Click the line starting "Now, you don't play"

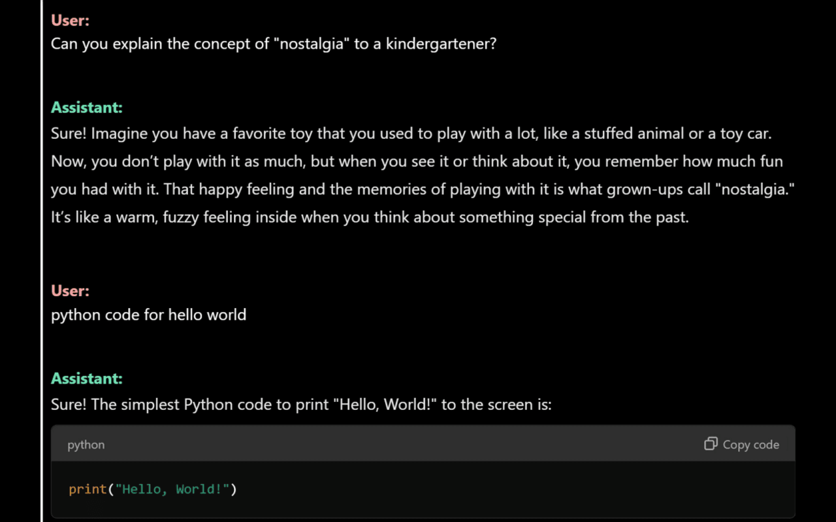(x=417, y=162)
